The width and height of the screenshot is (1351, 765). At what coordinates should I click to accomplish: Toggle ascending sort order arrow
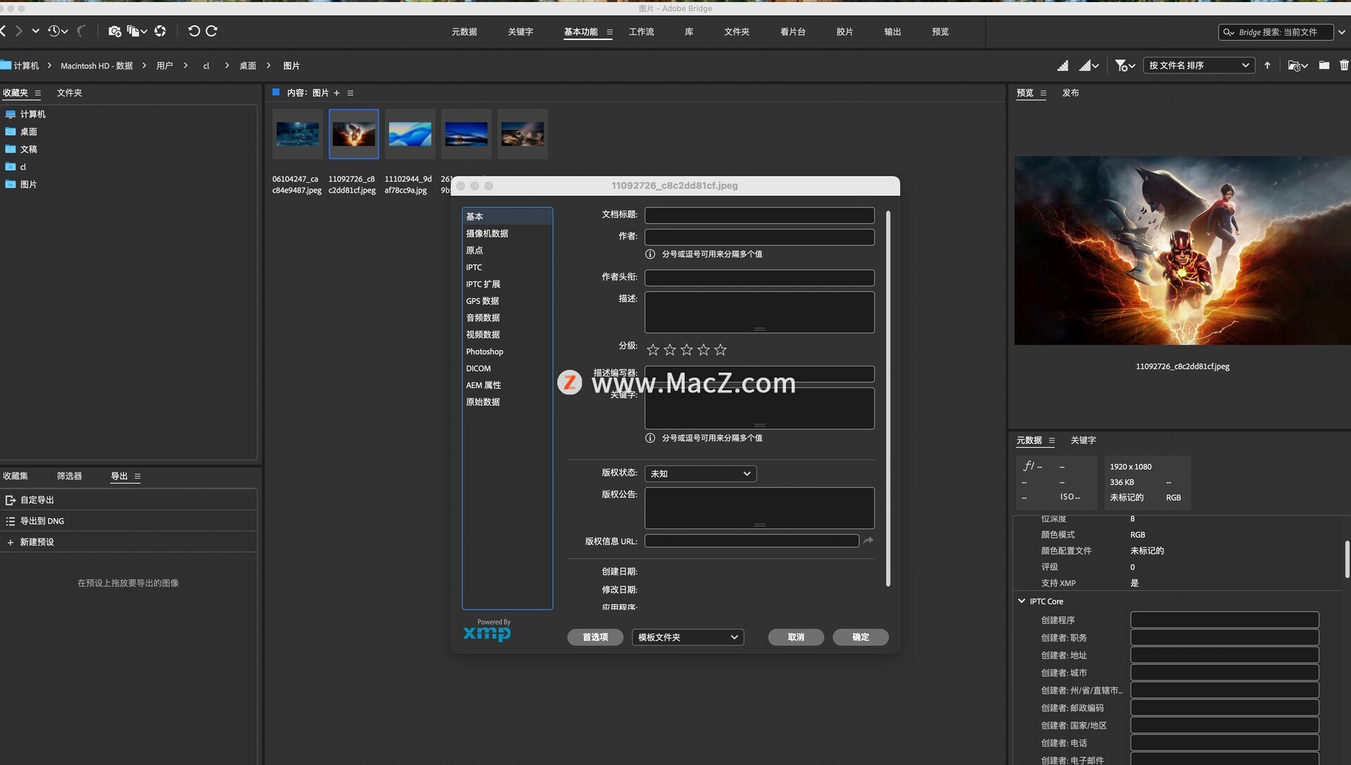(x=1267, y=65)
